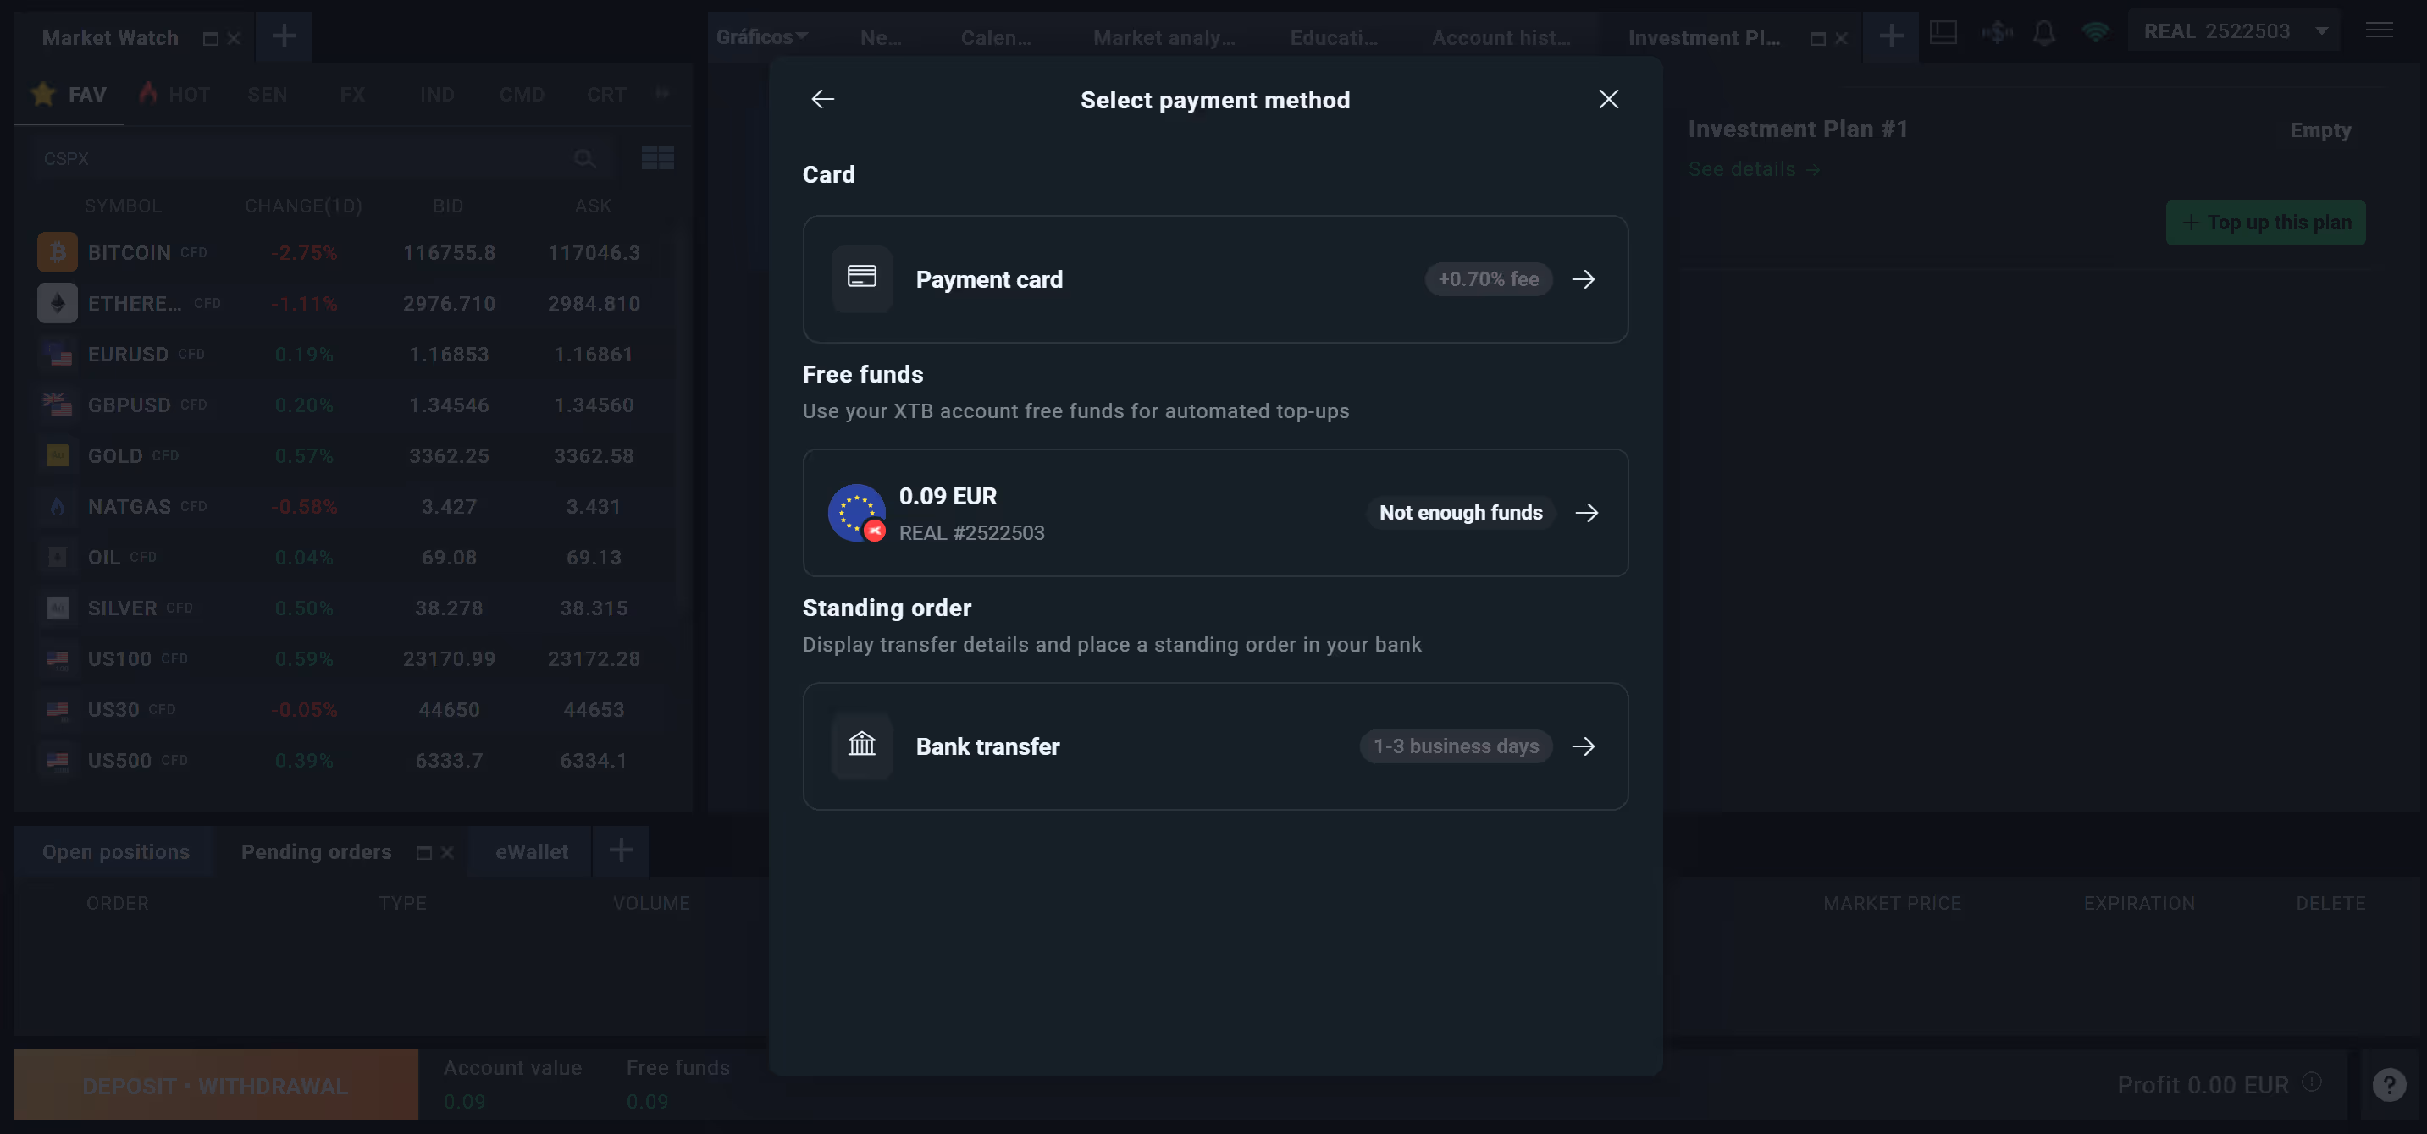The height and width of the screenshot is (1134, 2427).
Task: Click the search magnifier icon
Action: click(584, 158)
